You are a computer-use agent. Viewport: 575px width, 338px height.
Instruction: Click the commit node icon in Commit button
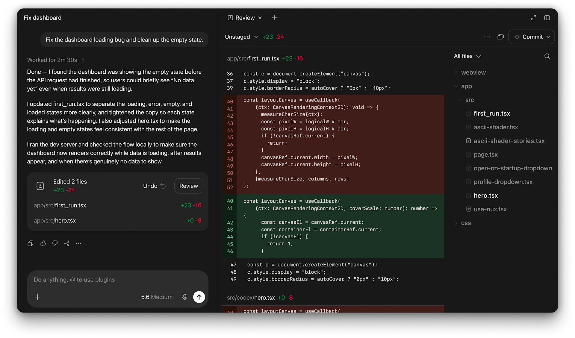517,37
